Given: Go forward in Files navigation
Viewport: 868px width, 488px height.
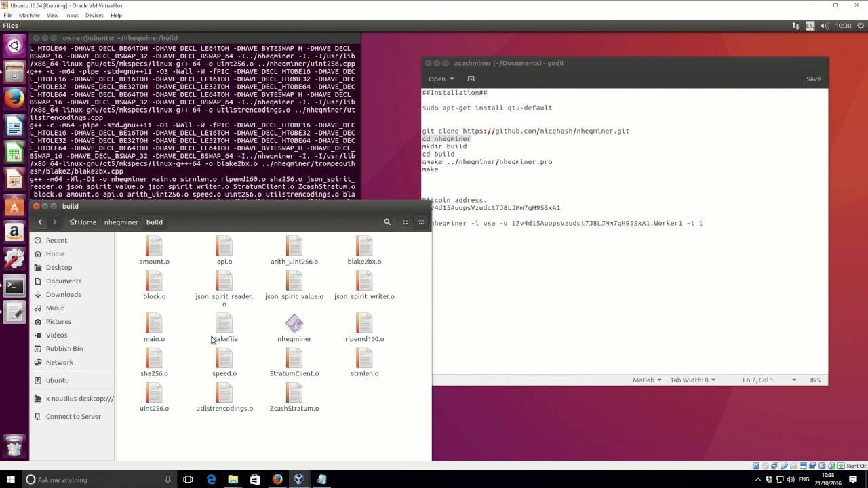Looking at the screenshot, I should click(54, 222).
